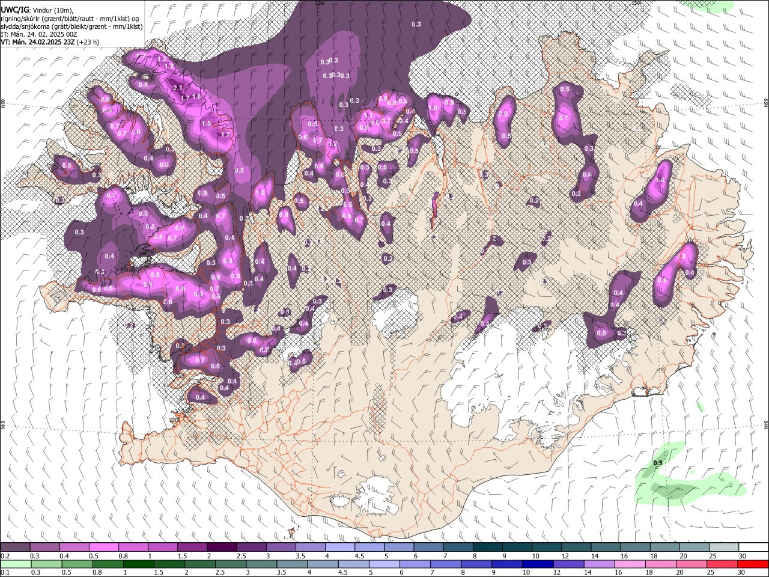This screenshot has width=769, height=577.
Task: Pick the darkest purple upper-scale swatch at 2
Action: pyautogui.click(x=221, y=548)
